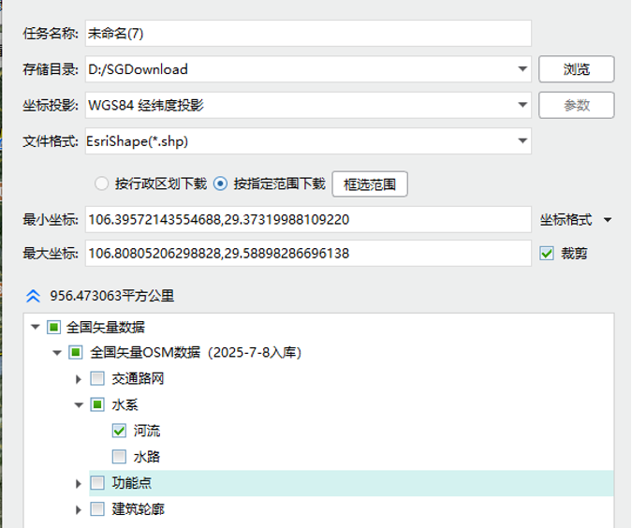Open the 存储目录 dropdown list
The height and width of the screenshot is (528, 632).
pyautogui.click(x=522, y=69)
